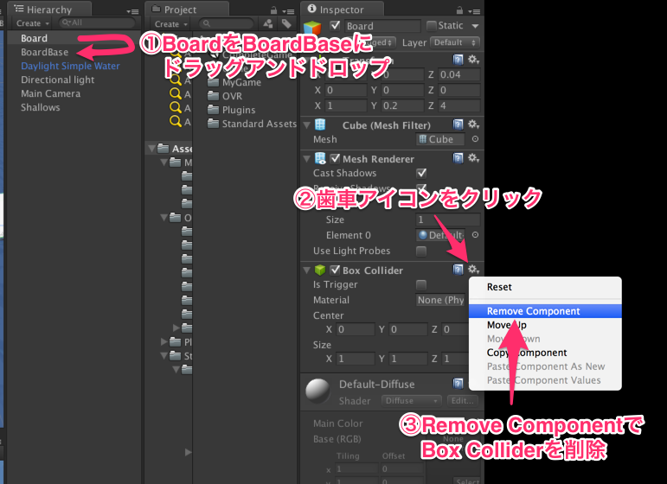Choose Remove Component from context menu
Viewport: 667px width, 484px height.
pyautogui.click(x=545, y=311)
